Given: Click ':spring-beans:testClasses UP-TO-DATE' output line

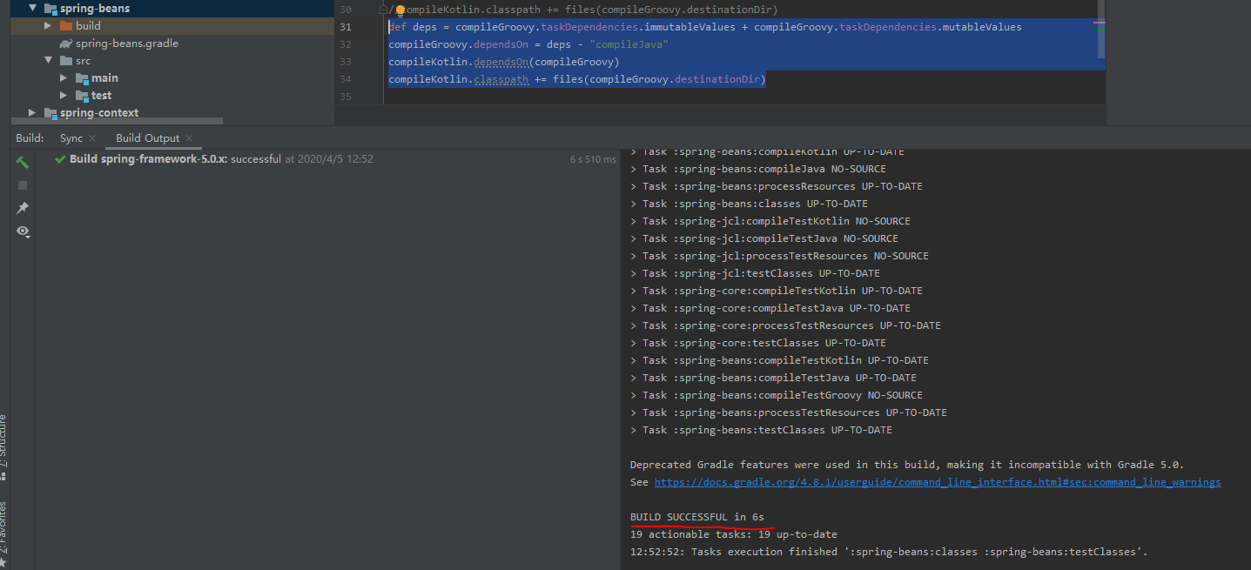Looking at the screenshot, I should pos(761,430).
